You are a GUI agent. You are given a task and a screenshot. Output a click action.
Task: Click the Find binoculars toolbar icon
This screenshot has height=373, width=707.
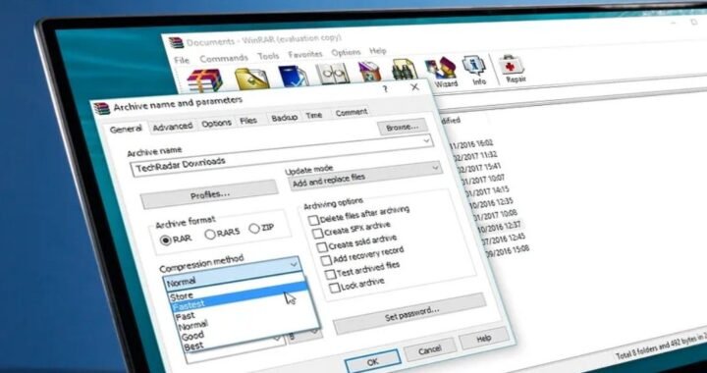404,70
